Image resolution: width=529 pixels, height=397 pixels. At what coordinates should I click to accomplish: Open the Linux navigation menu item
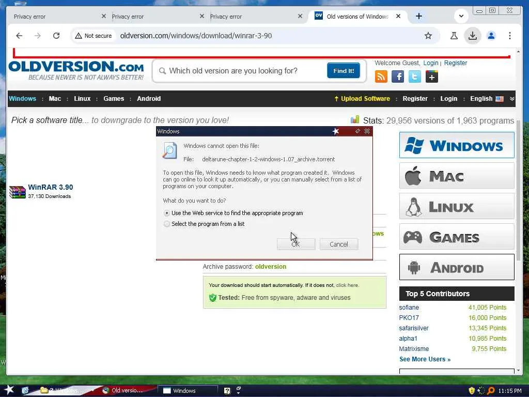(82, 99)
